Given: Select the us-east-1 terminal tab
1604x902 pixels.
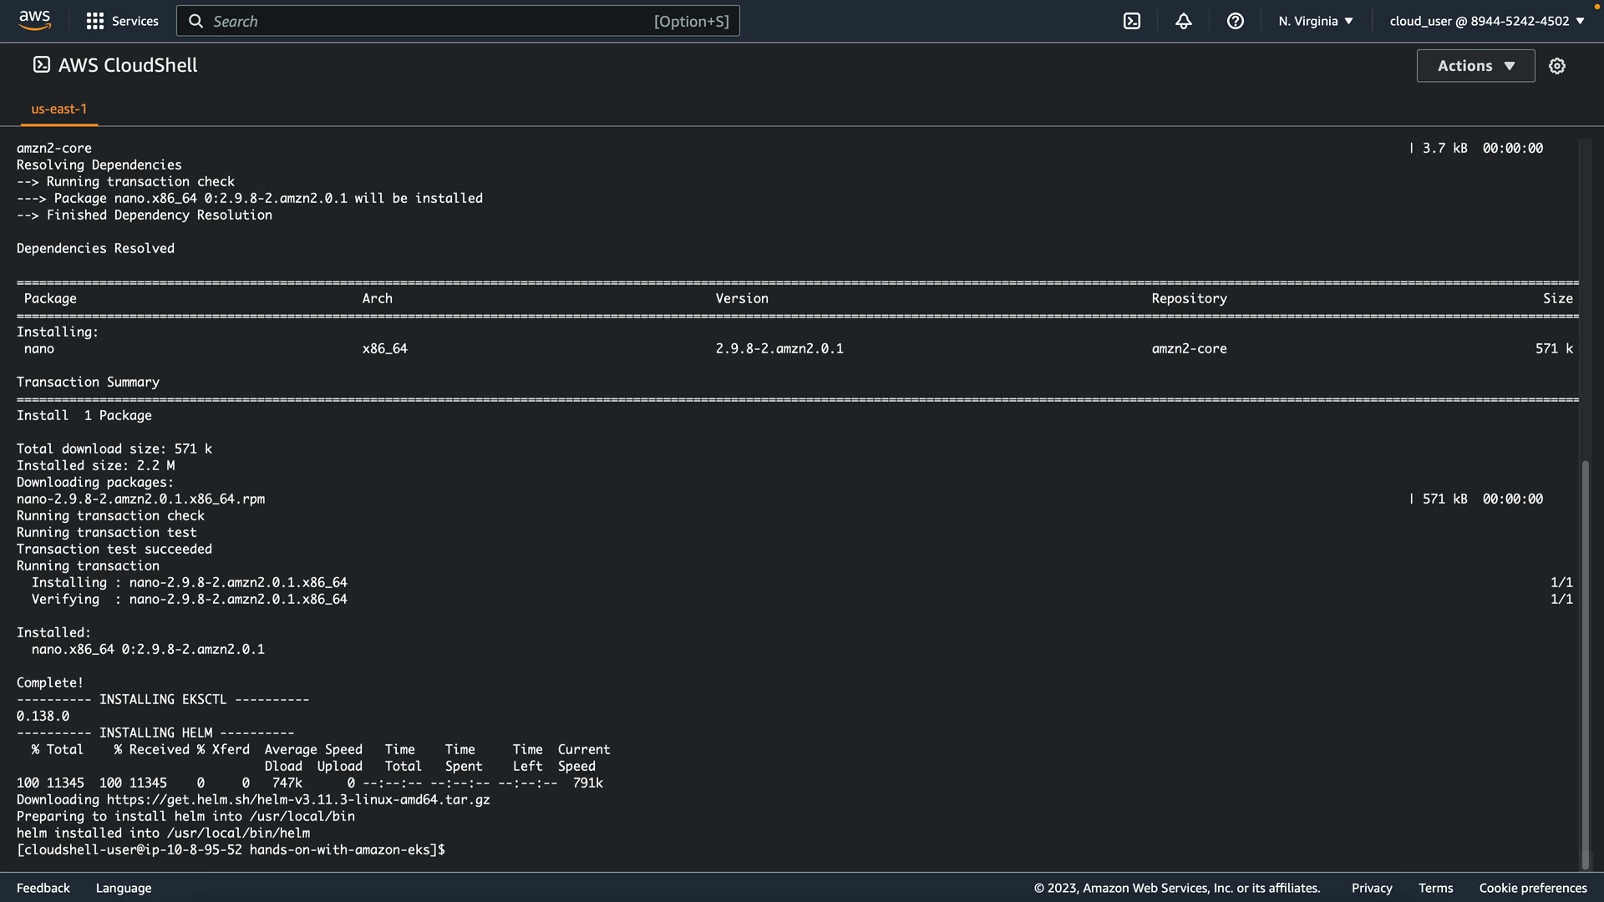Looking at the screenshot, I should (58, 109).
